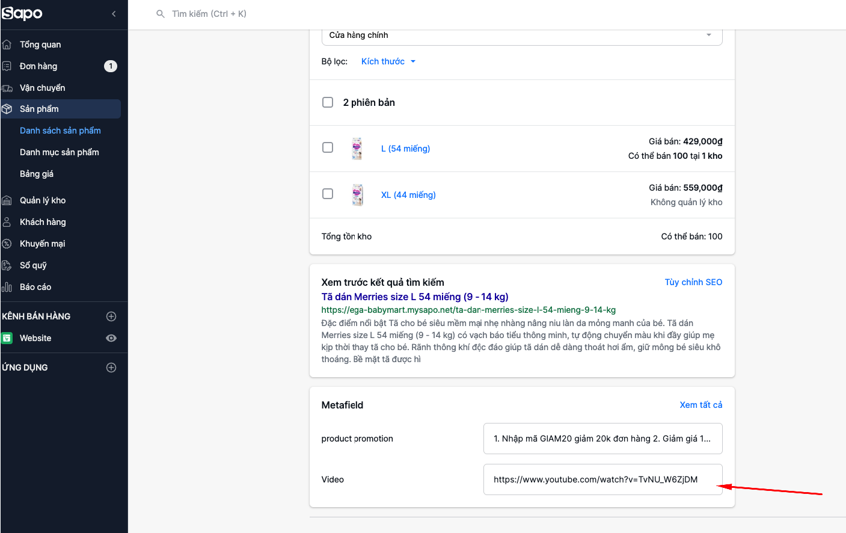Click the Tùy chỉnh SEO link

tap(693, 282)
